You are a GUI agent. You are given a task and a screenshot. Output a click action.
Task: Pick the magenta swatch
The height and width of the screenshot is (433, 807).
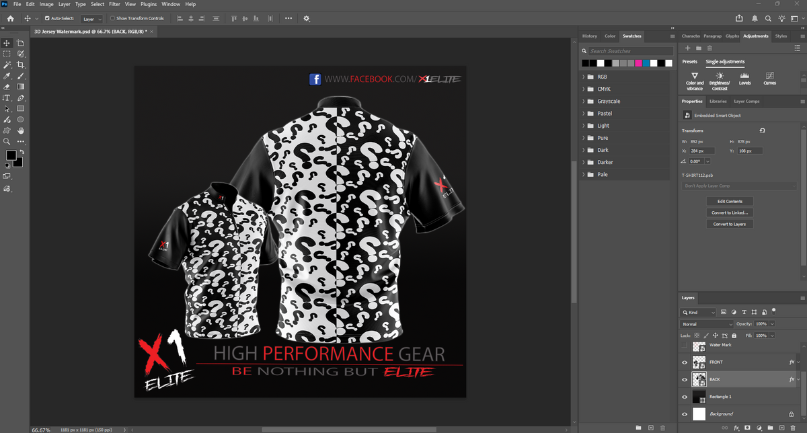(638, 63)
